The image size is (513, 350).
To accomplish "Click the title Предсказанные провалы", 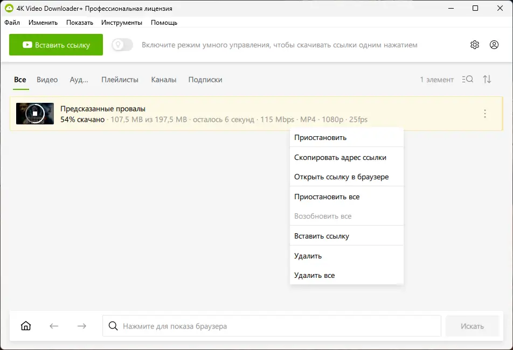I will pos(103,109).
